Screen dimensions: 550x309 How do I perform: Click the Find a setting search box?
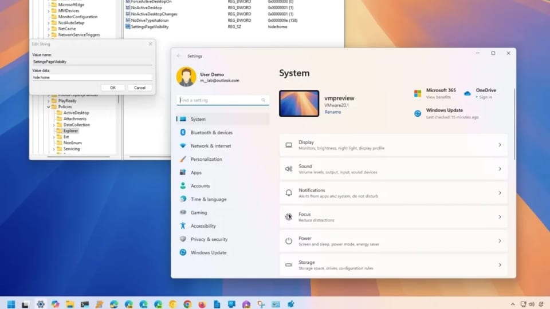point(223,100)
